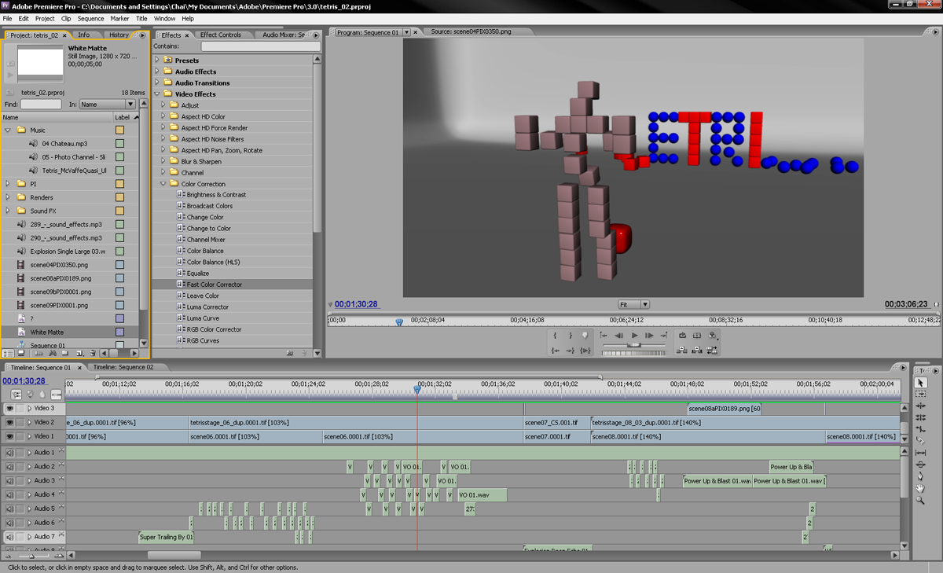The image size is (943, 573).
Task: Click Set In Point button in Program monitor
Action: 555,336
